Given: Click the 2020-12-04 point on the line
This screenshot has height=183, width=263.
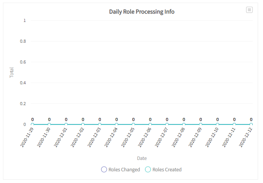Looking at the screenshot, I should (x=116, y=124).
